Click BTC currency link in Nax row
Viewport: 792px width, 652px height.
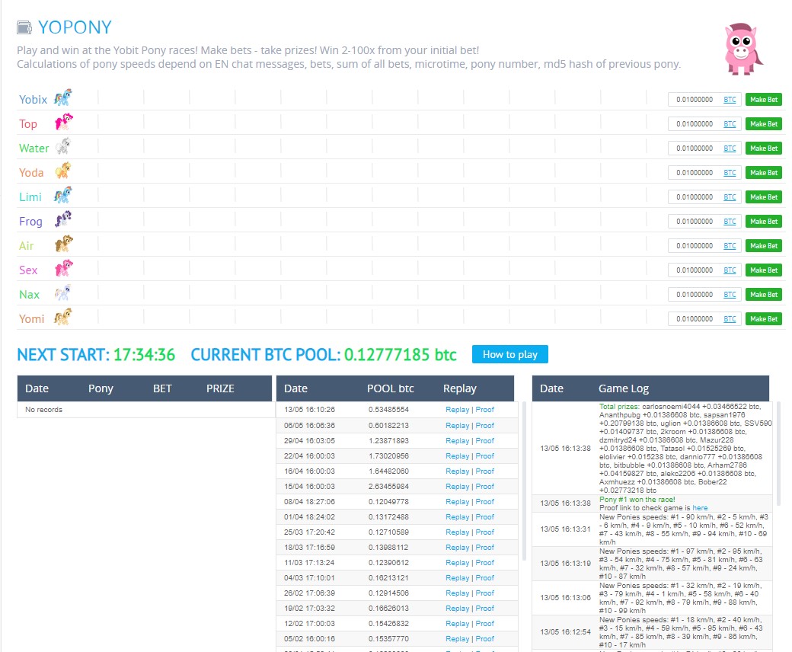[730, 295]
